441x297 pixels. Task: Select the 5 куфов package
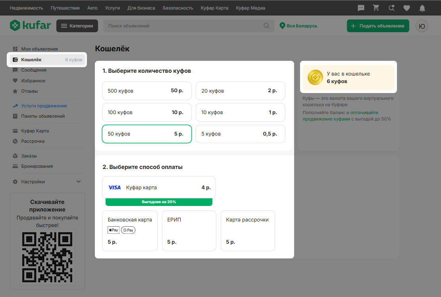(241, 134)
